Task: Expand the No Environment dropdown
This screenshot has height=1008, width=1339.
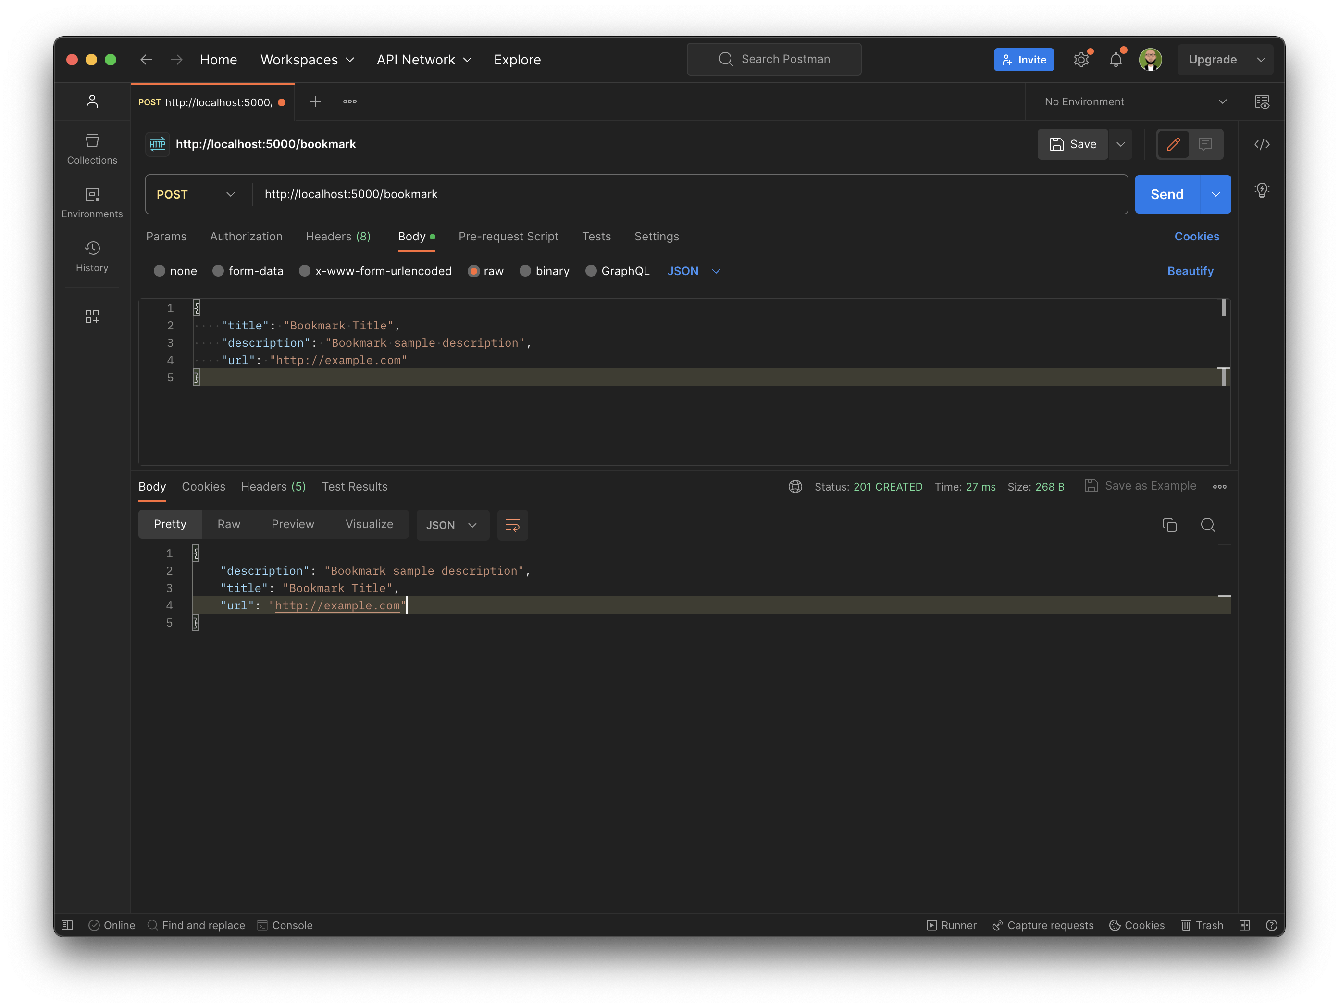Action: pos(1133,101)
